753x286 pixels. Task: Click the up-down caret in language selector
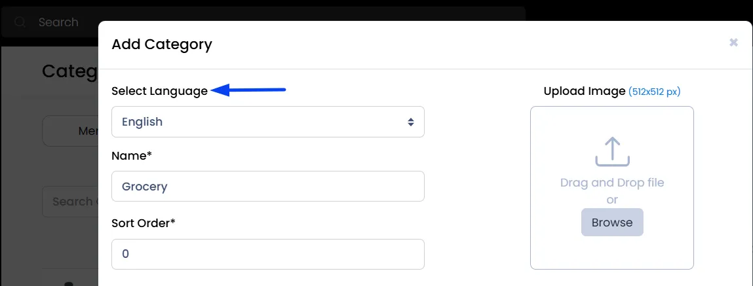point(411,122)
